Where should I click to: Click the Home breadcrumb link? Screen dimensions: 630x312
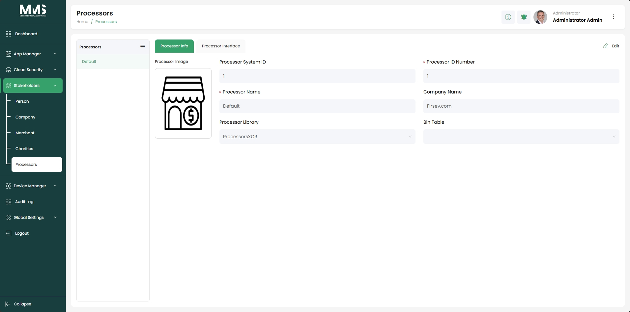(x=82, y=22)
